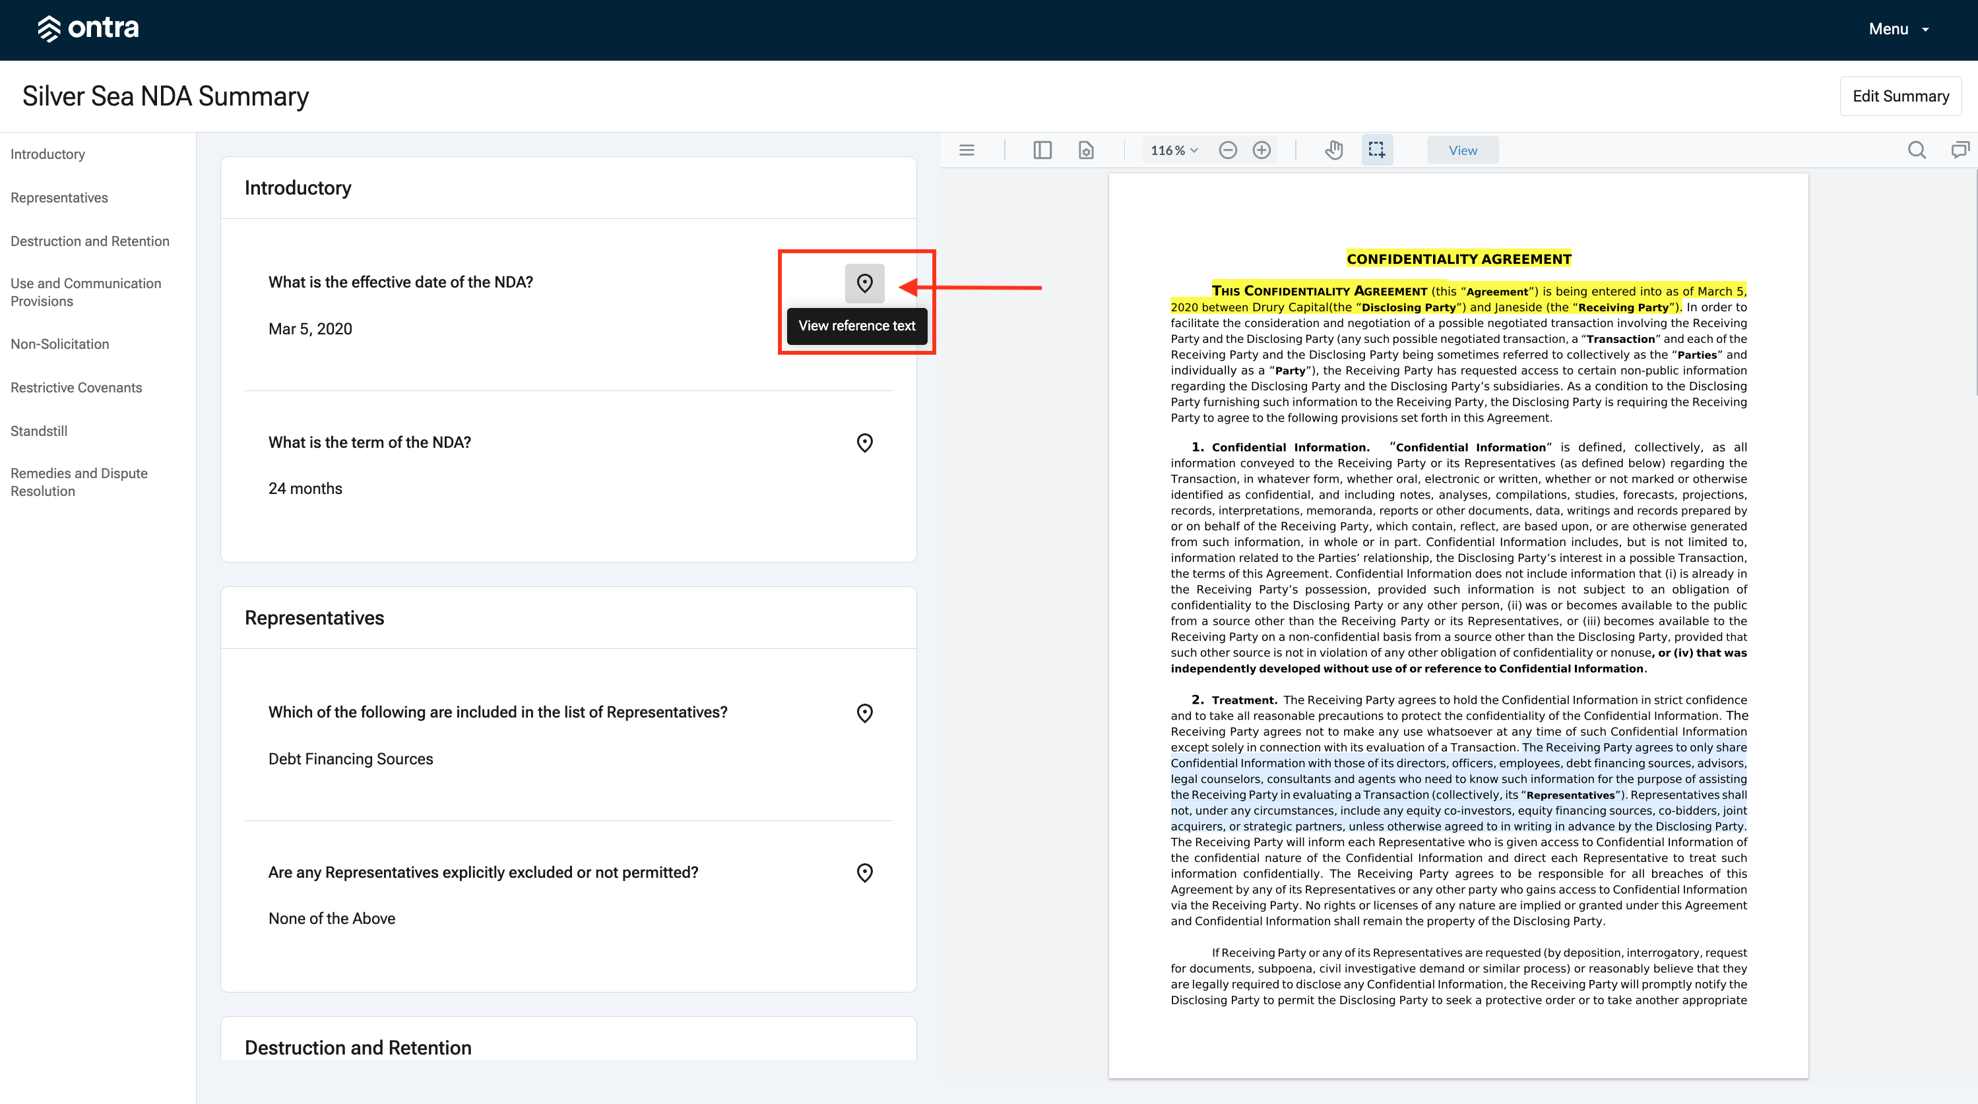Screen dimensions: 1978x1104
Task: Open Destruction and Retention sidebar item
Action: (x=90, y=241)
